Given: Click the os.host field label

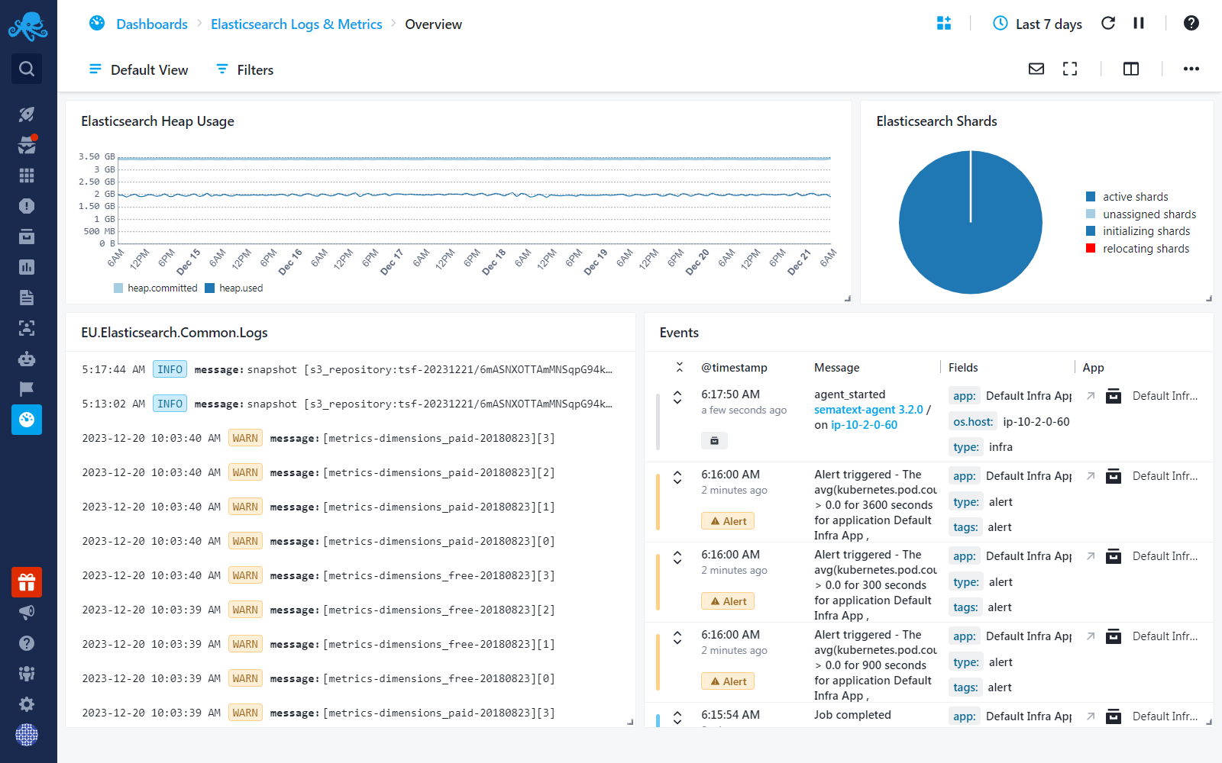Looking at the screenshot, I should pyautogui.click(x=973, y=421).
